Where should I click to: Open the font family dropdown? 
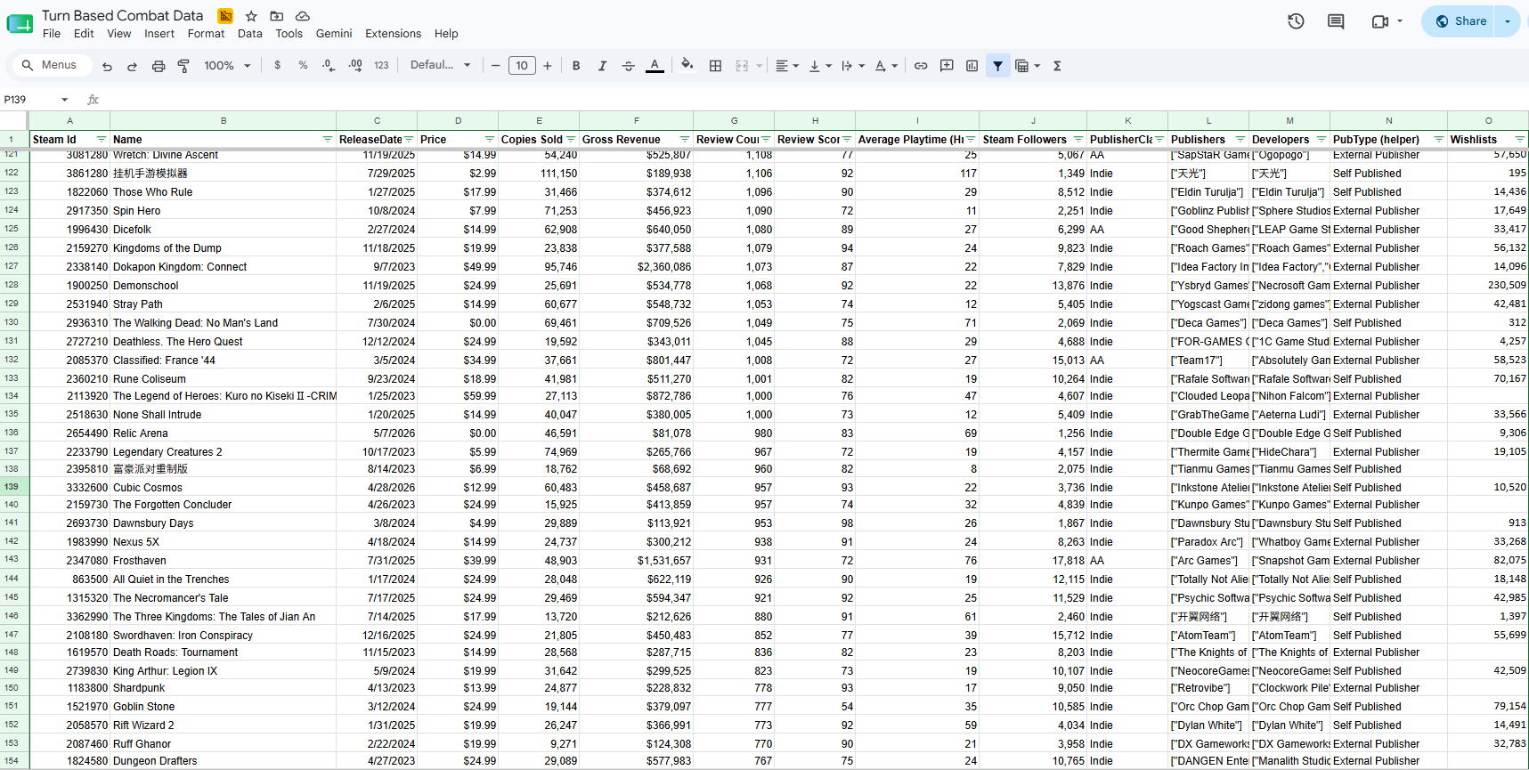point(440,66)
